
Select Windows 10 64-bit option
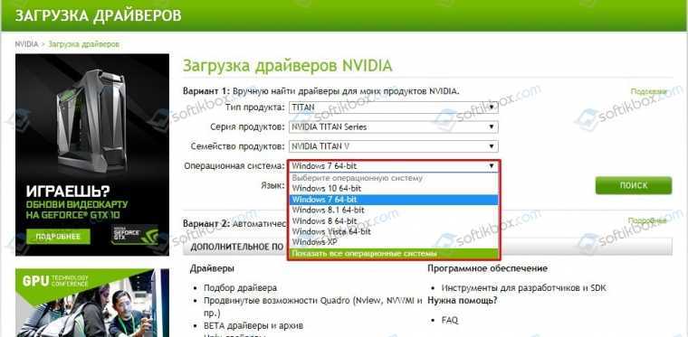394,189
